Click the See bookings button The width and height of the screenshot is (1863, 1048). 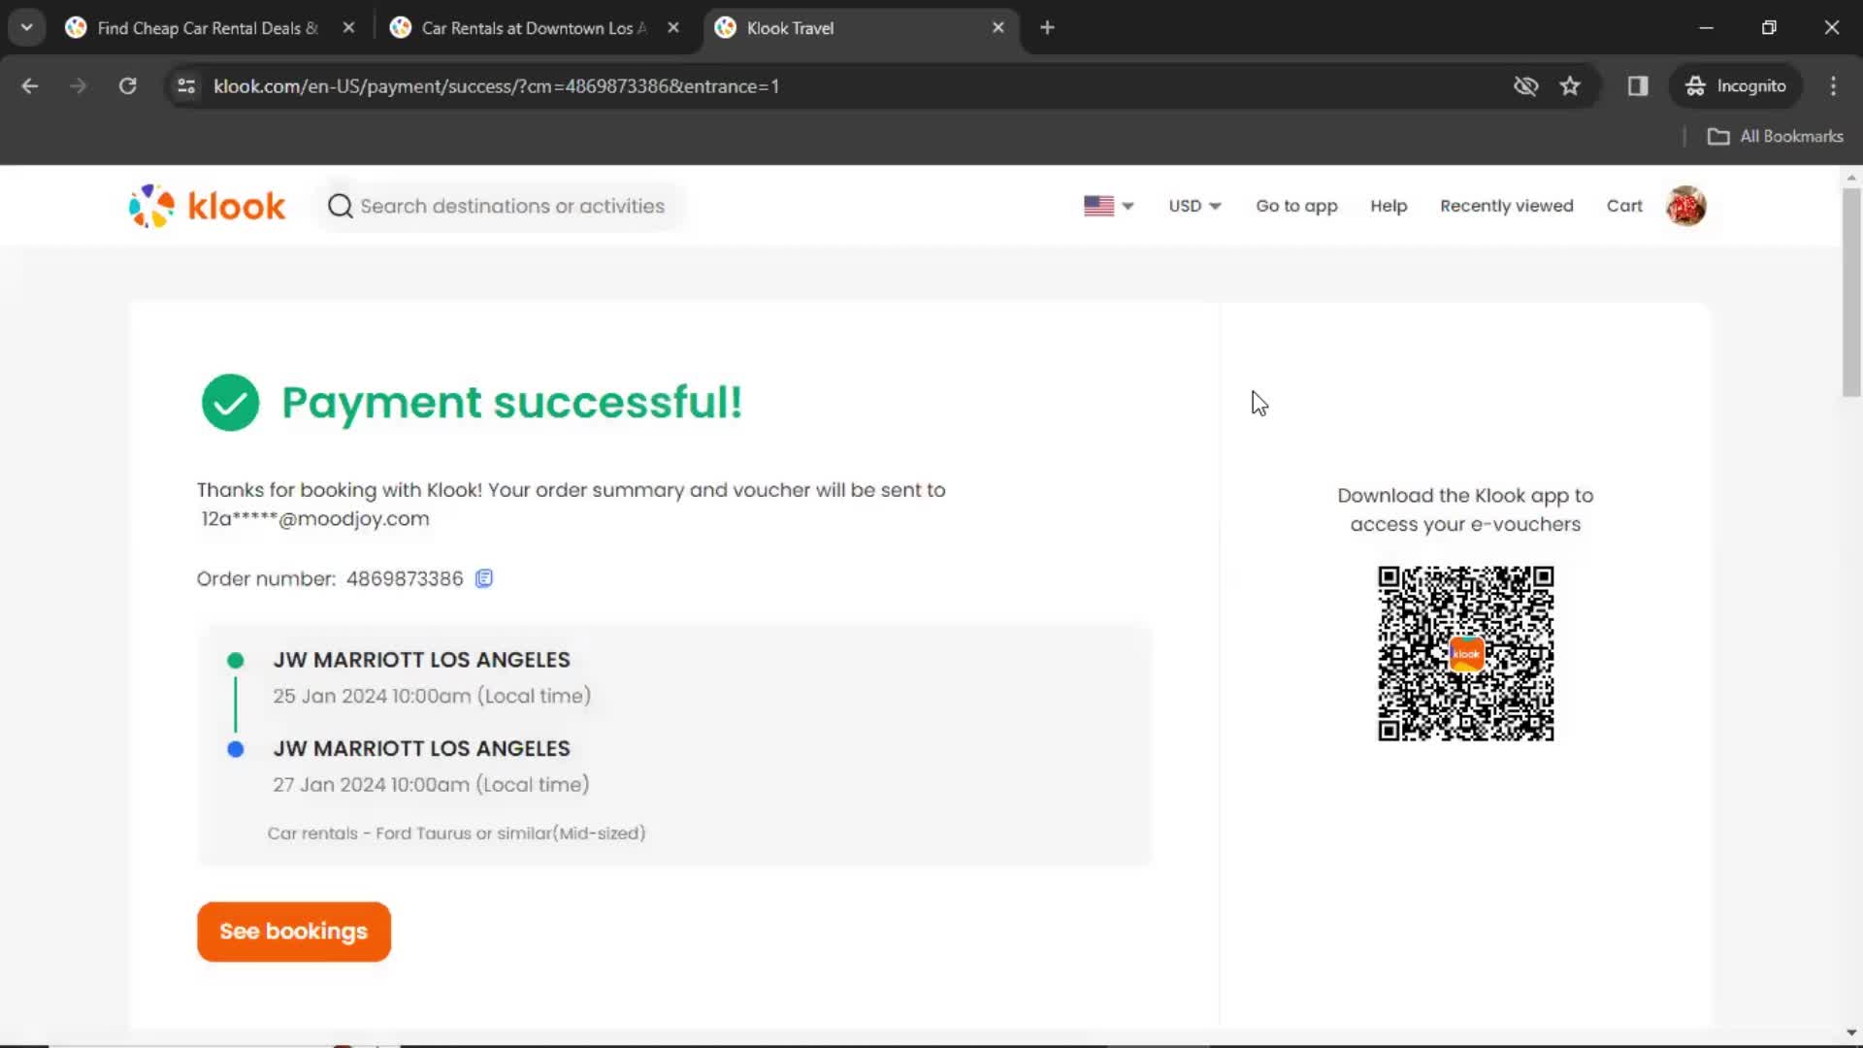tap(293, 932)
